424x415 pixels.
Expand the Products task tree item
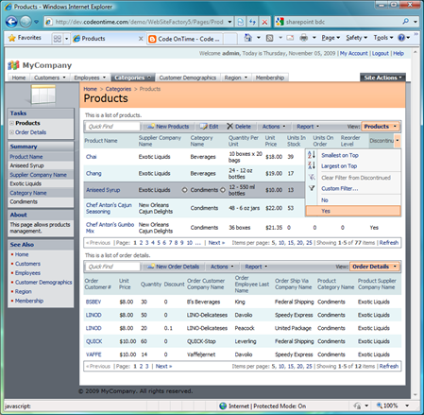(x=11, y=123)
